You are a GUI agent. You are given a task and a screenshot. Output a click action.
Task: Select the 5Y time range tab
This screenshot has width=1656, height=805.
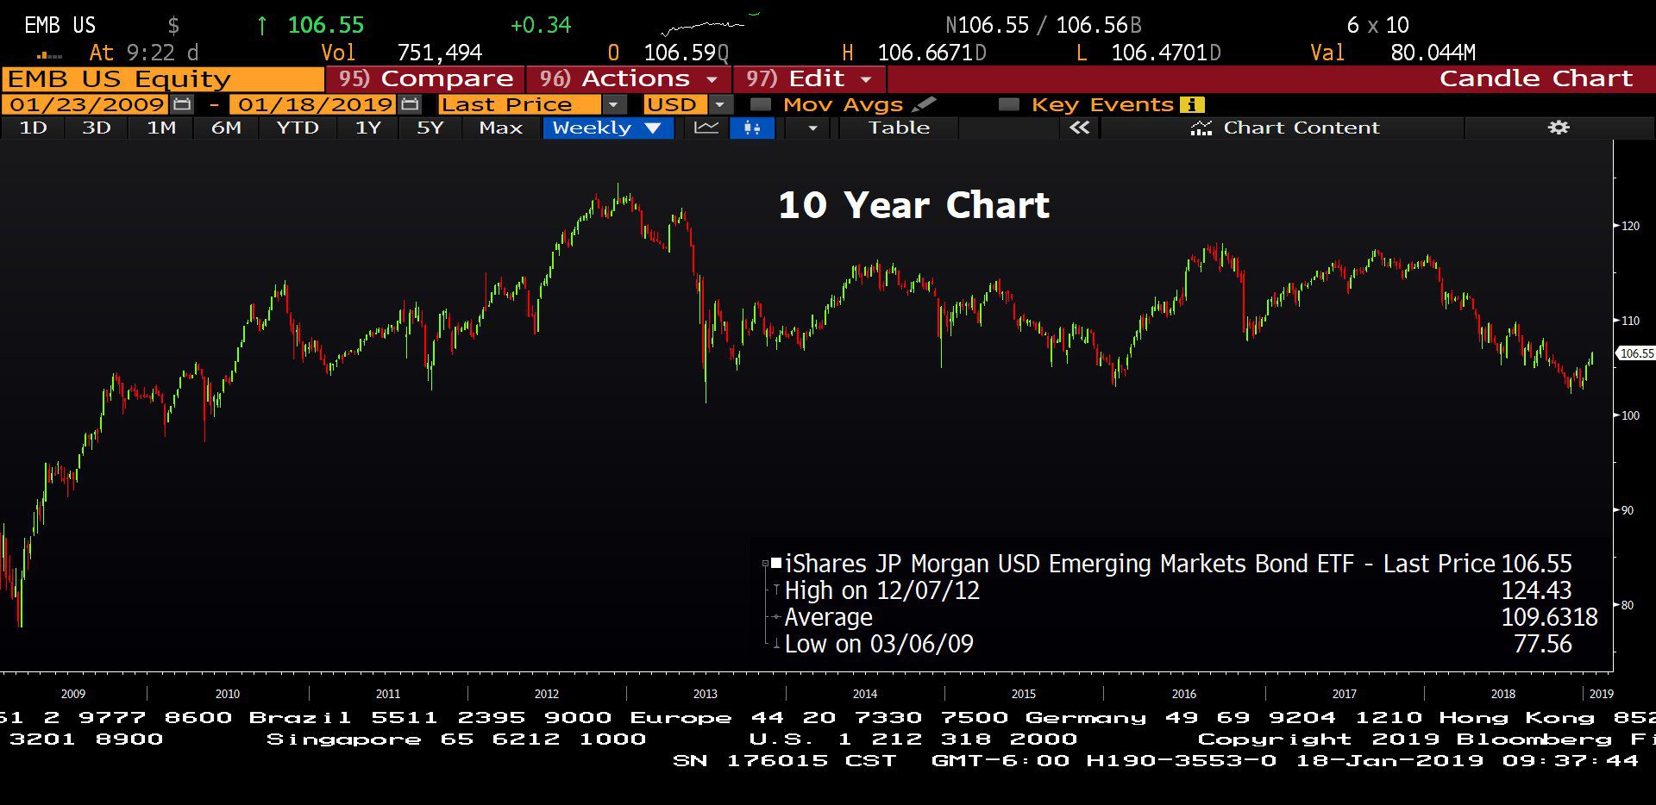pos(430,128)
